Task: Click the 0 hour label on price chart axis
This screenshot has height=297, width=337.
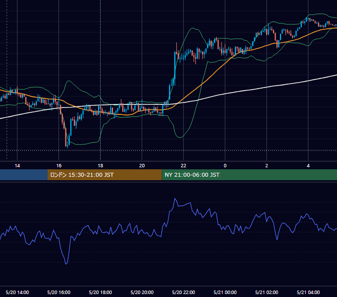Action: 225,166
